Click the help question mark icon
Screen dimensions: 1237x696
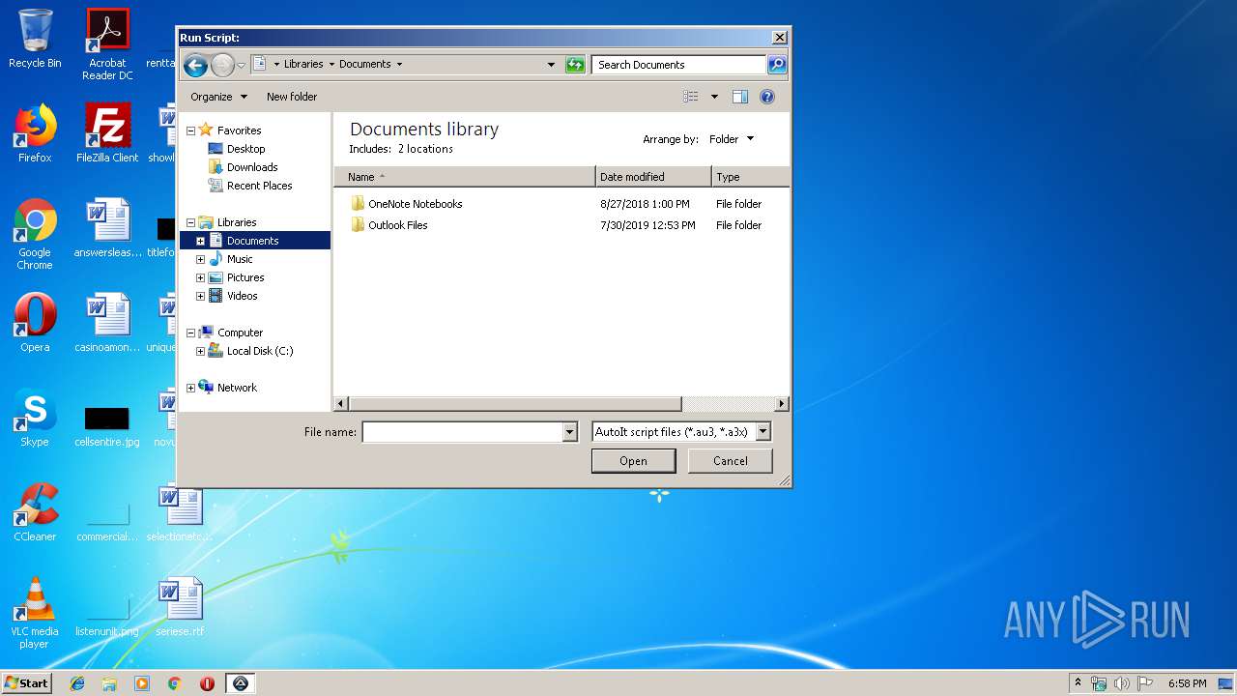click(x=767, y=97)
